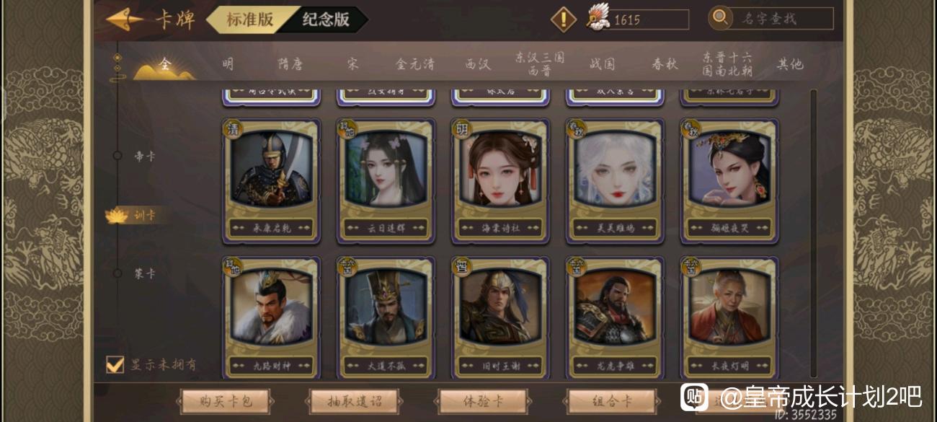This screenshot has height=422, width=937.
Task: Select the 帝卡 category in the sidebar
Action: pyautogui.click(x=145, y=156)
